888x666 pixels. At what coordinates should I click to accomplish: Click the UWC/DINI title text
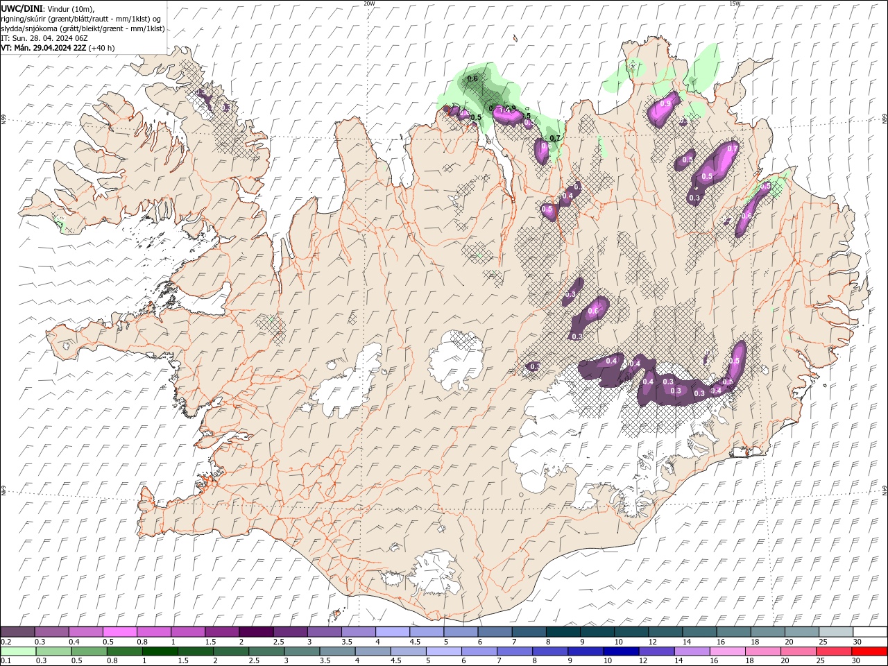[22, 8]
